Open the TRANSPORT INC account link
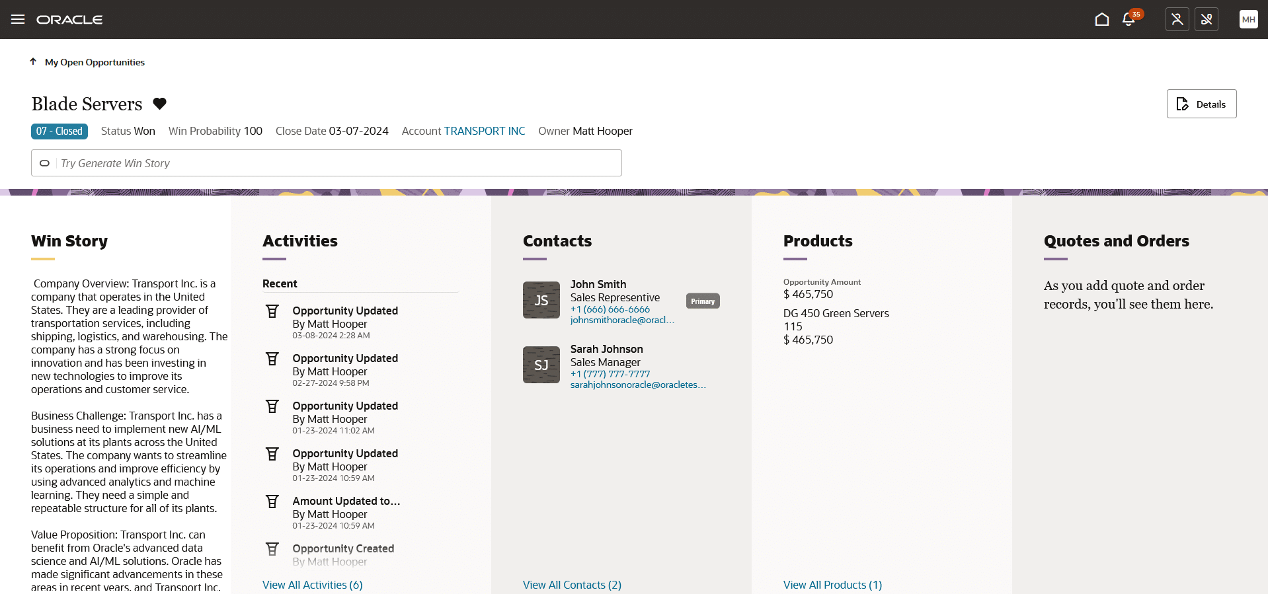Viewport: 1268px width, 594px height. [x=484, y=131]
